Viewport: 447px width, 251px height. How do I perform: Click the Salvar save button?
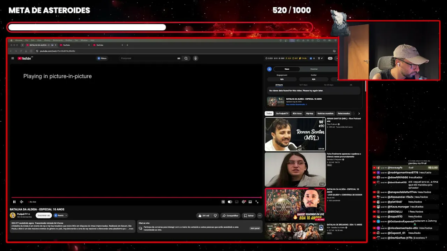coord(249,216)
